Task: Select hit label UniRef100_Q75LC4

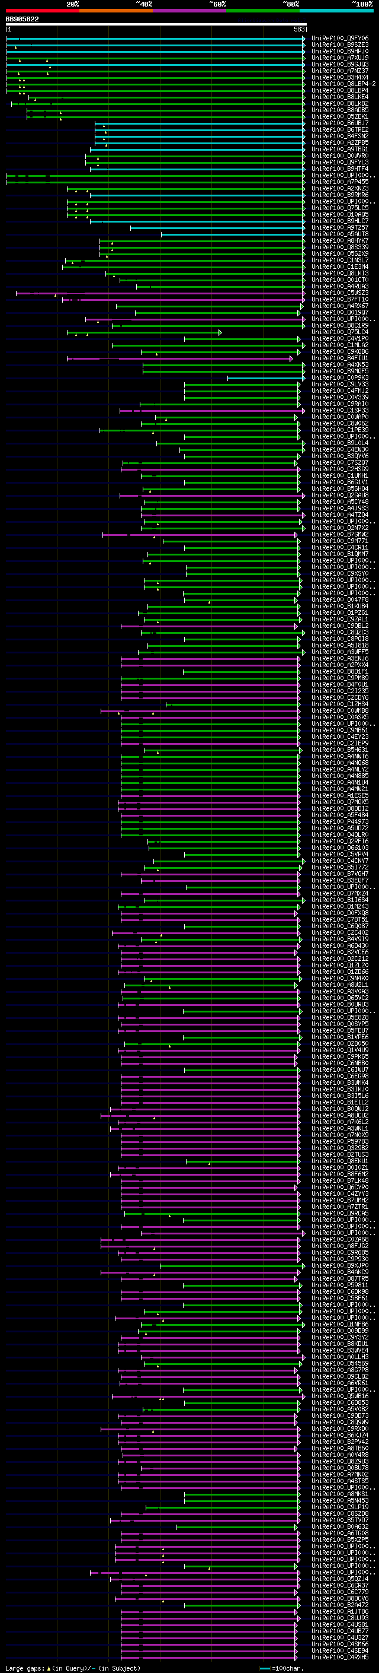Action: coord(339,332)
